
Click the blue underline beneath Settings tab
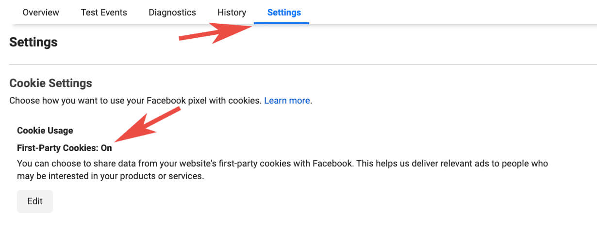(x=282, y=23)
